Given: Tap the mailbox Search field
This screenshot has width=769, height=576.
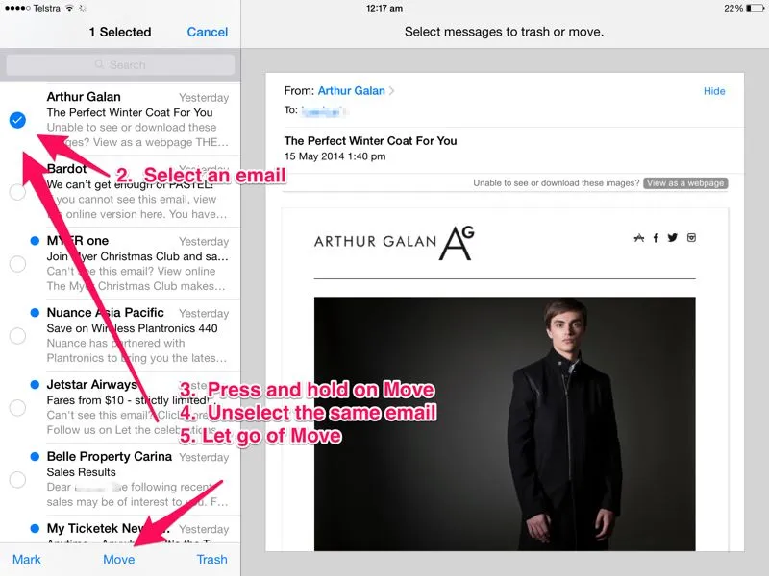Looking at the screenshot, I should (x=120, y=65).
